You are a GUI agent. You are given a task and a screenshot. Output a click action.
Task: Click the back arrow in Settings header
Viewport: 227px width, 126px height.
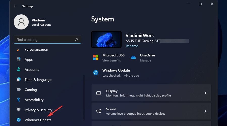[15, 6]
